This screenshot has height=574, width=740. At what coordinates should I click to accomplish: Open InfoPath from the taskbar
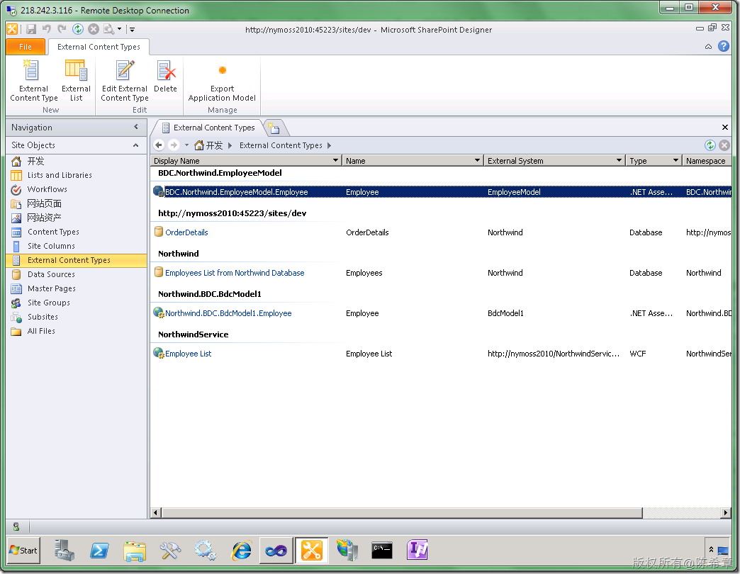pos(417,551)
